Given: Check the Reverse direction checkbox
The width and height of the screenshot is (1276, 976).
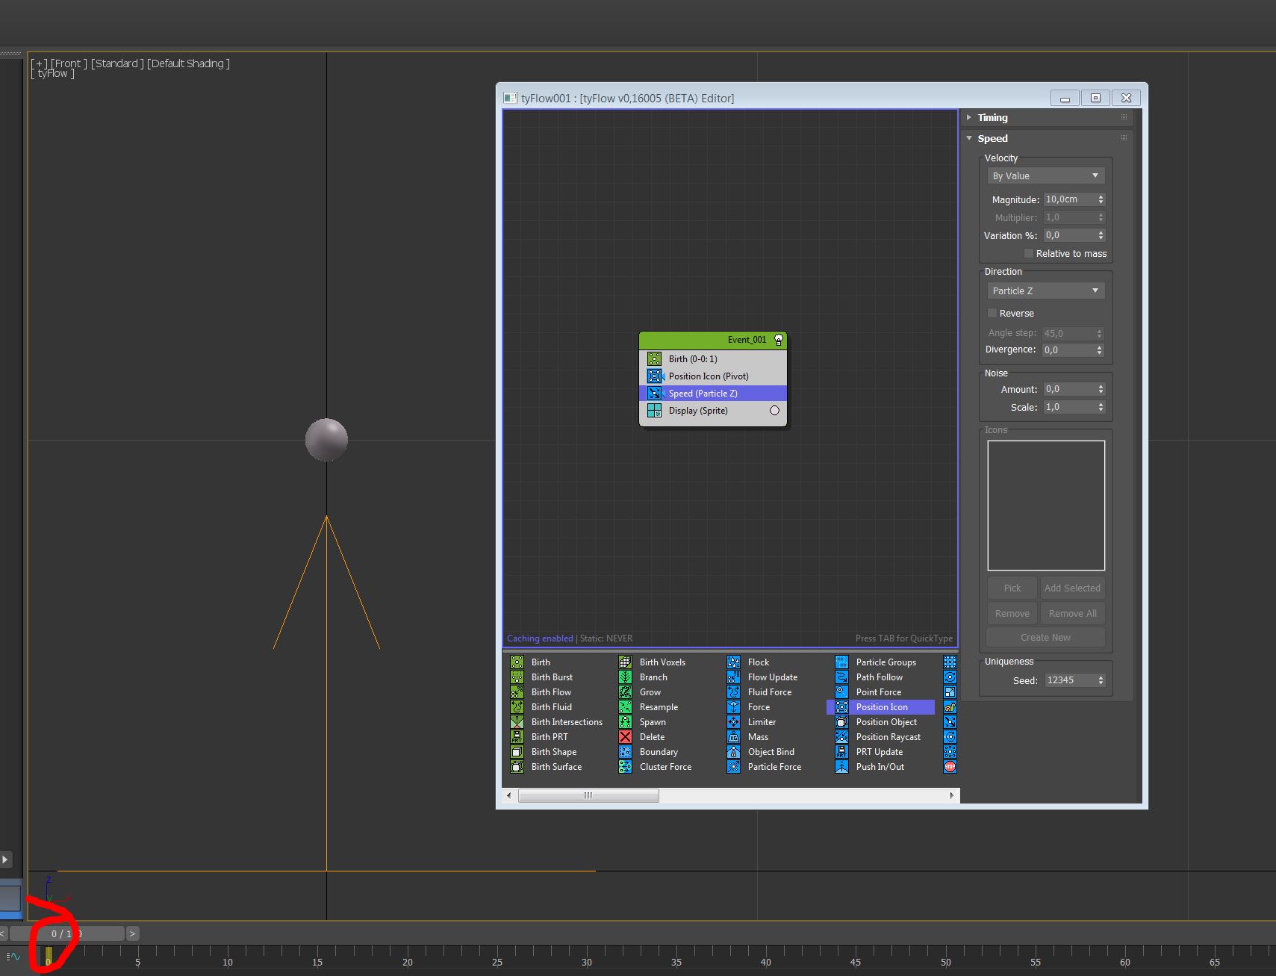Looking at the screenshot, I should point(992,314).
